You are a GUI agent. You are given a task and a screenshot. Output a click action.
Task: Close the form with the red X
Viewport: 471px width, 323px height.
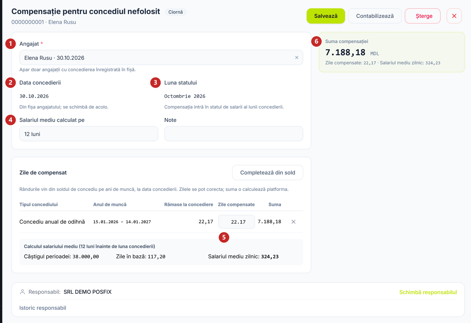(454, 16)
